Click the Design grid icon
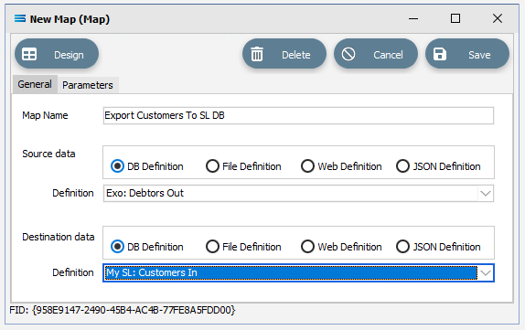The image size is (525, 330). tap(29, 54)
